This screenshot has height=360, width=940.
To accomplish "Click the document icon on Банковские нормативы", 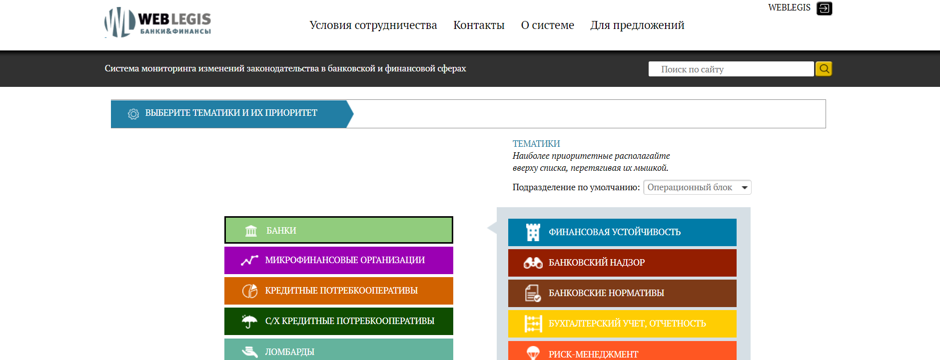I will pos(533,293).
